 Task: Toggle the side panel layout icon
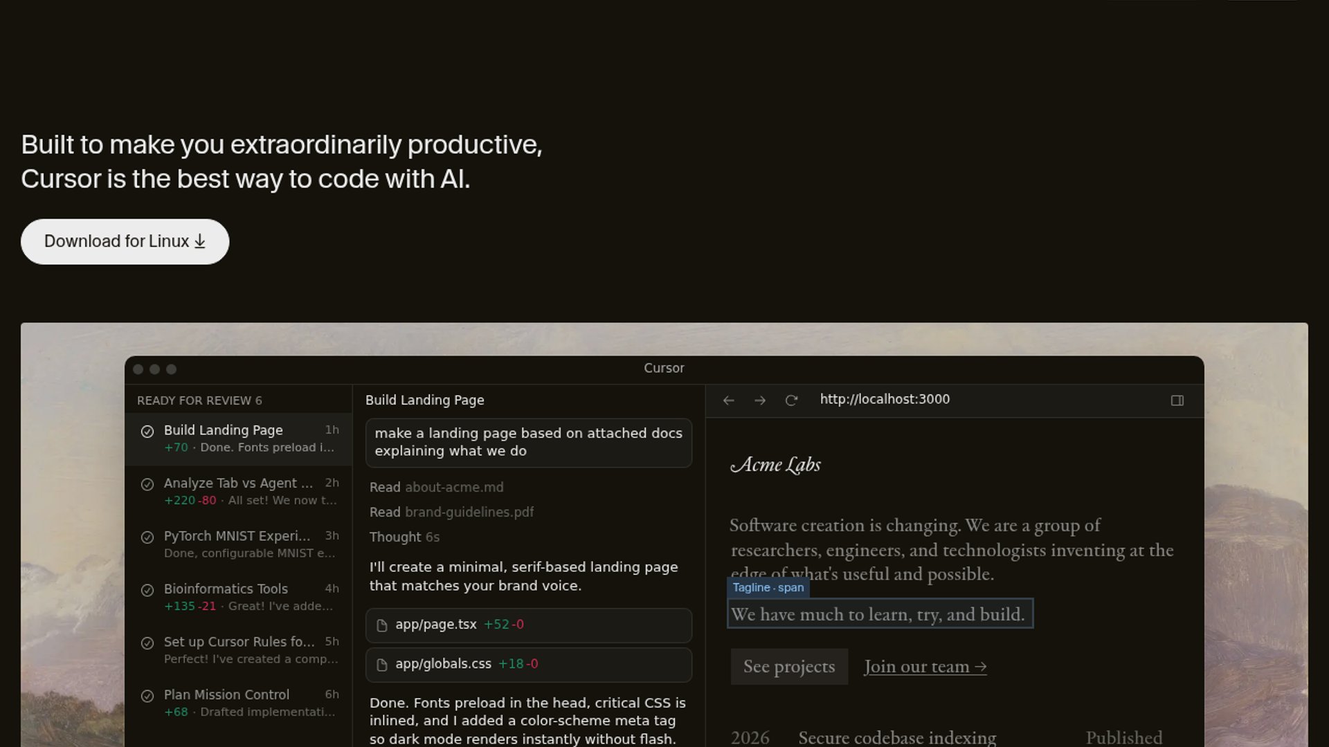pos(1177,400)
